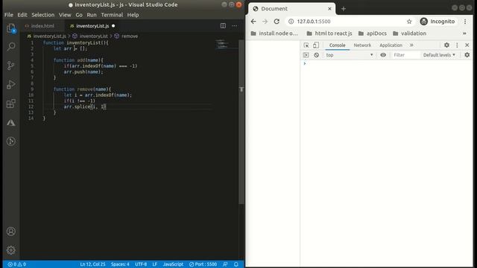477x268 pixels.
Task: Reload the page in Chrome
Action: 277,22
